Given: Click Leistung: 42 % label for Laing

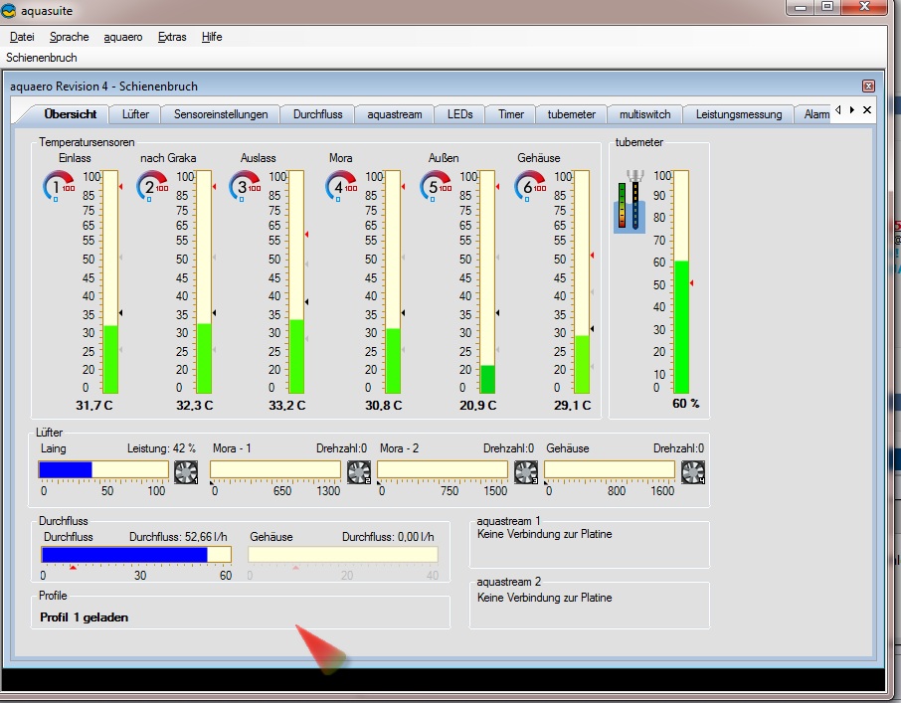Looking at the screenshot, I should tap(161, 448).
